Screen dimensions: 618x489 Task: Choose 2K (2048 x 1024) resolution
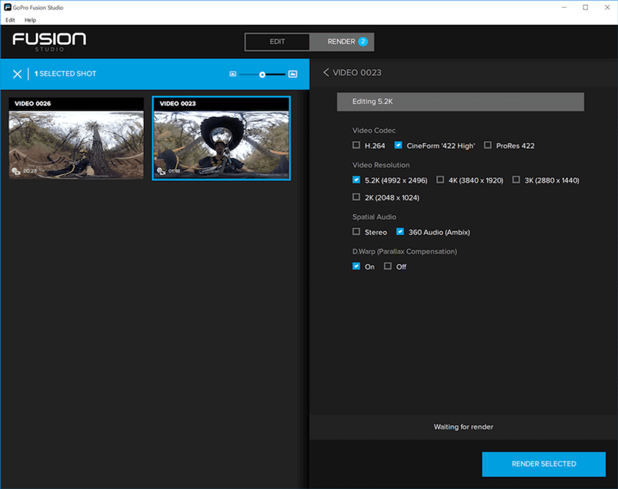pyautogui.click(x=356, y=197)
